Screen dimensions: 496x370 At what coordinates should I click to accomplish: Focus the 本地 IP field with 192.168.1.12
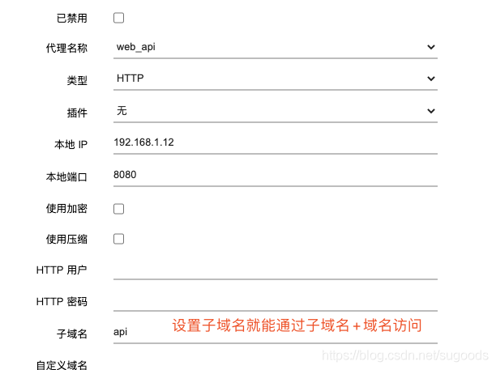coord(276,142)
